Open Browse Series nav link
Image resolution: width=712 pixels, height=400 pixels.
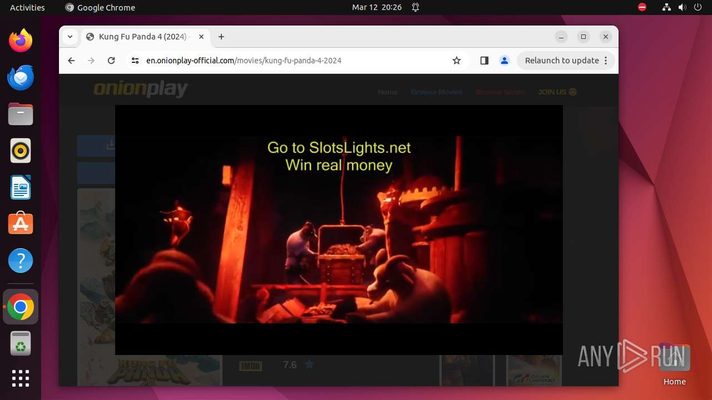(x=500, y=92)
